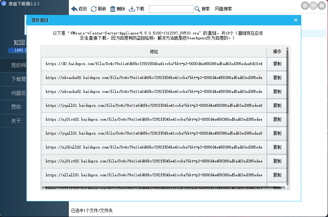Image resolution: width=328 pixels, height=217 pixels.
Task: Click the 刷新 text label
Action: (102, 9)
